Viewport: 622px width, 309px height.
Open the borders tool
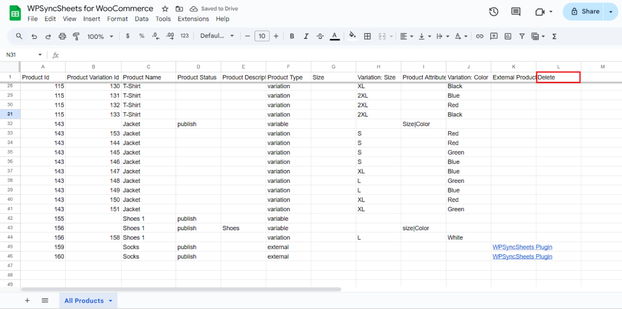[367, 36]
